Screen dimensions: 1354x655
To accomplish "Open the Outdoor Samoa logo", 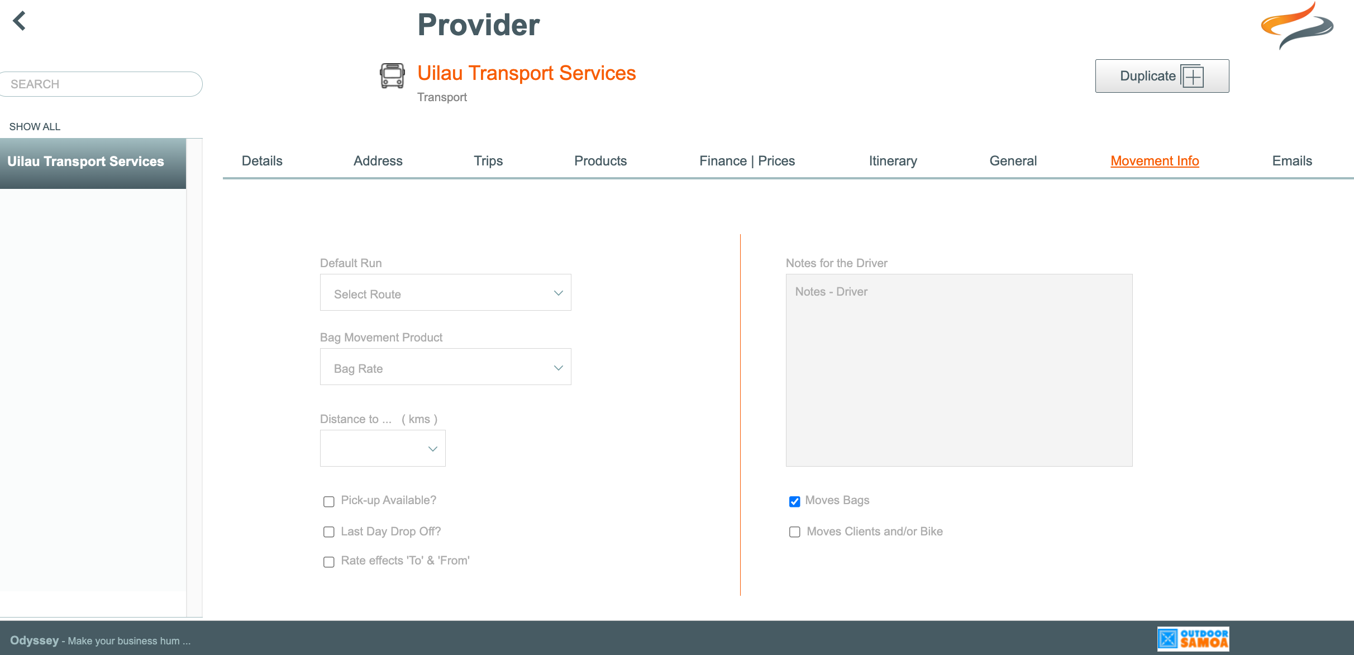I will [1193, 639].
